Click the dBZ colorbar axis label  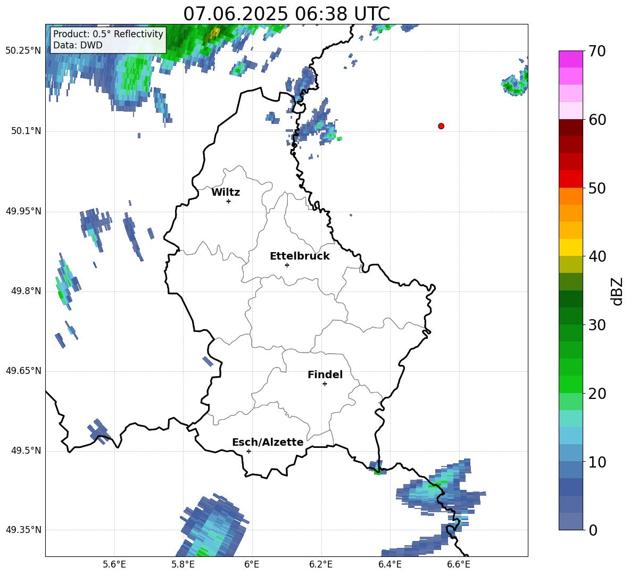[x=618, y=291]
